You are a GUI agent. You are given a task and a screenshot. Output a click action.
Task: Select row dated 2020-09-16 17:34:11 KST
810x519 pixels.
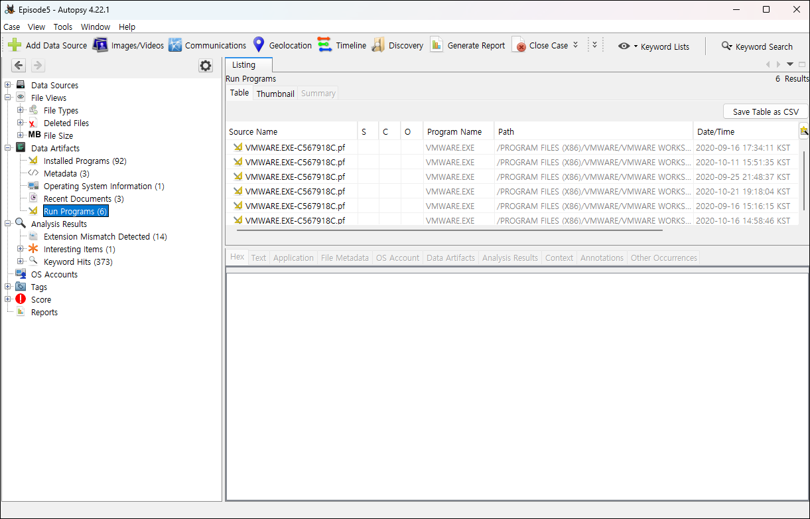[x=512, y=147]
